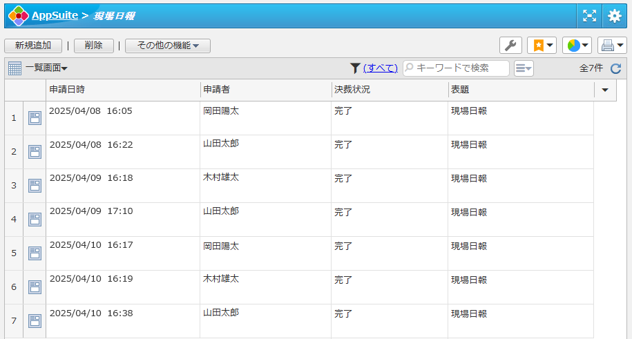Click the (すべて) filter link
The width and height of the screenshot is (632, 339).
pyautogui.click(x=381, y=68)
